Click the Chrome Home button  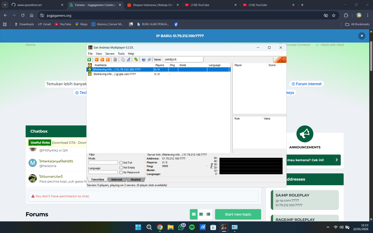point(31,15)
